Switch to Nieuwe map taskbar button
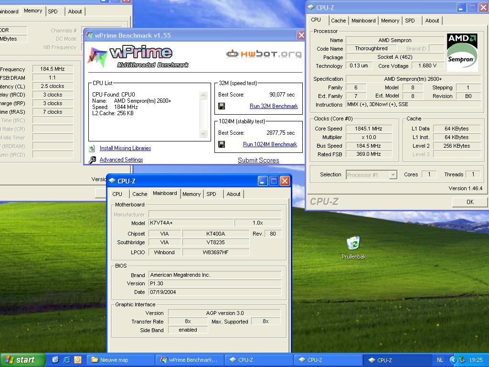Image resolution: width=489 pixels, height=367 pixels. pyautogui.click(x=120, y=360)
